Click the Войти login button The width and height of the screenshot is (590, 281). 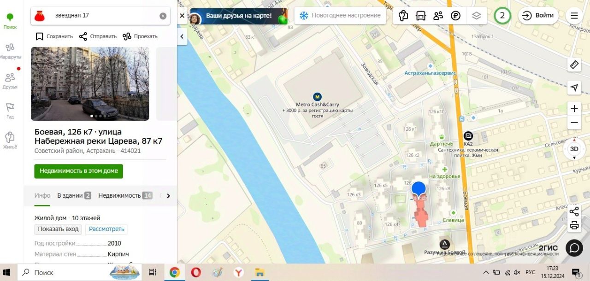(x=538, y=16)
